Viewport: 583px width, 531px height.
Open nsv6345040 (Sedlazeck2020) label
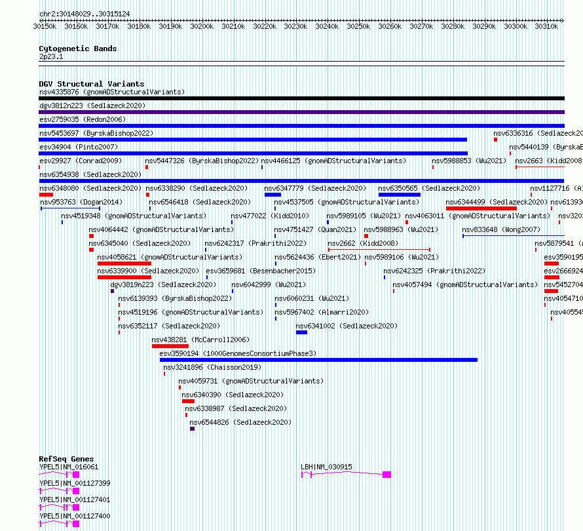point(140,243)
